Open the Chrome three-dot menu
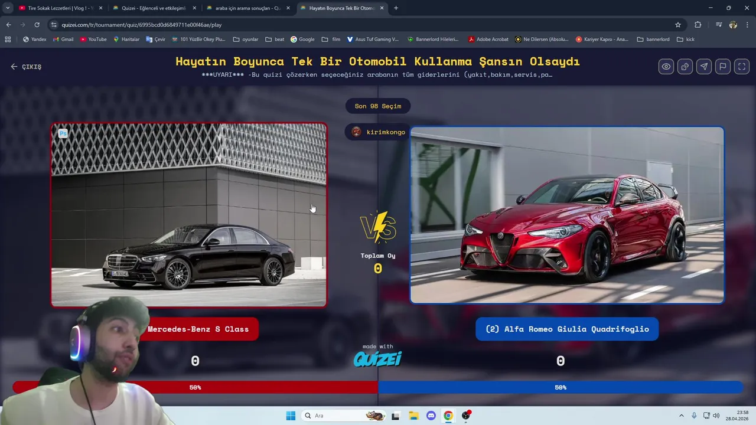The width and height of the screenshot is (756, 425). coord(747,25)
